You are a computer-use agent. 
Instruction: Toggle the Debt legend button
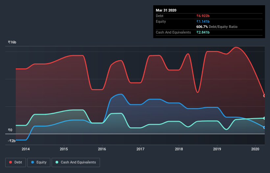tap(16, 162)
